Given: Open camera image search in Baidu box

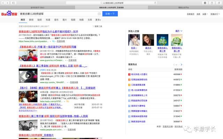Looking at the screenshot, I should click(99, 14).
